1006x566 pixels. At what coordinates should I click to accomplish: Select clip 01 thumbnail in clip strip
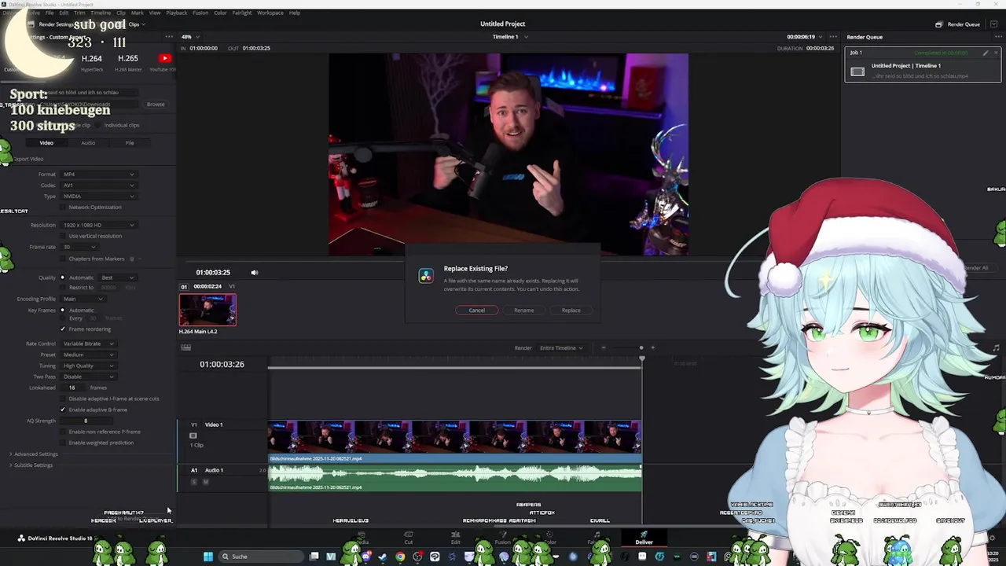[x=207, y=310]
